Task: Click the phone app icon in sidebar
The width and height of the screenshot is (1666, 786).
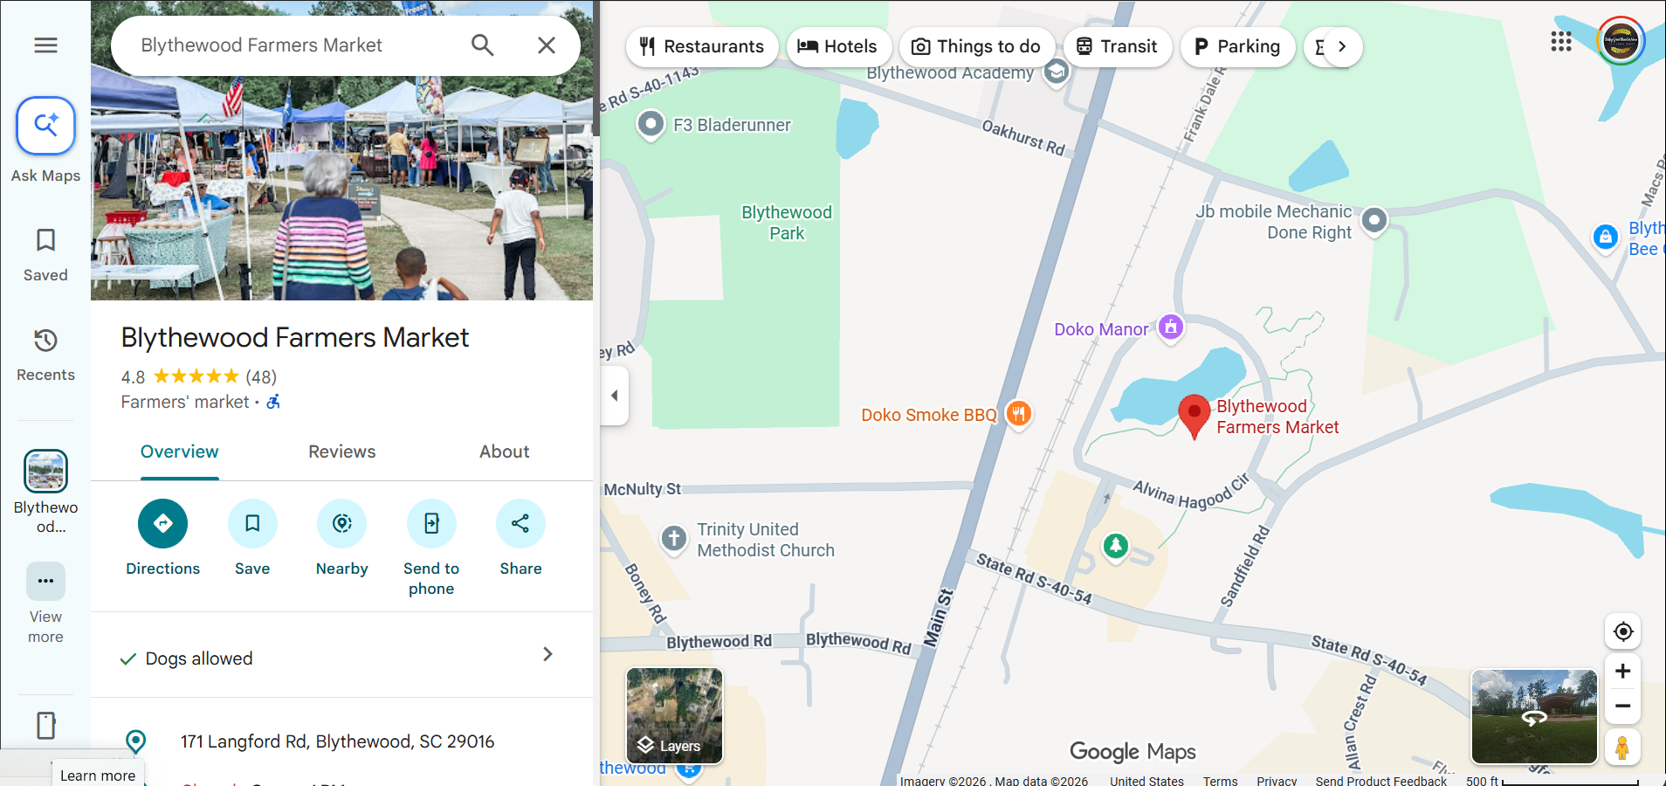Action: click(x=45, y=726)
